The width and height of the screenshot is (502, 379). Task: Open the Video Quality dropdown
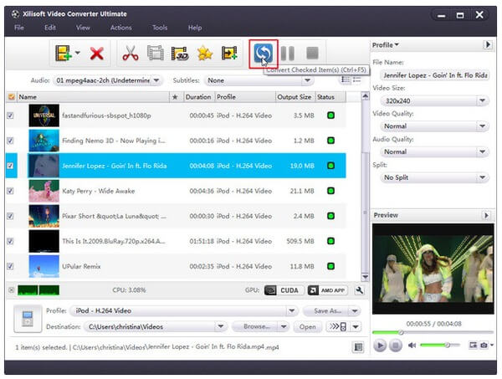pyautogui.click(x=482, y=126)
